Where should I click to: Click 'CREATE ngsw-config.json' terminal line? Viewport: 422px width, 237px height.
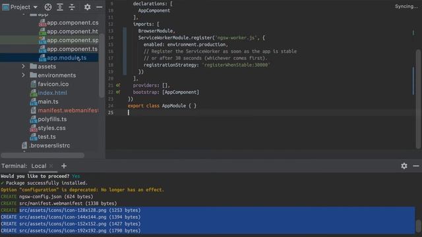tap(47, 197)
